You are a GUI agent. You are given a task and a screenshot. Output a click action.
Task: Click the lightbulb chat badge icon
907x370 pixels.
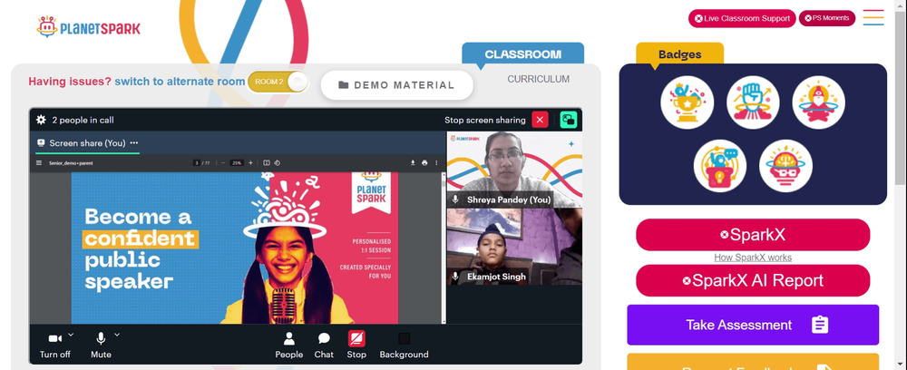(720, 166)
